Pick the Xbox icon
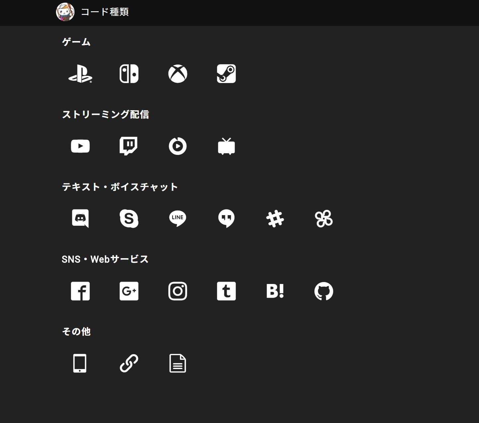The height and width of the screenshot is (423, 479). (178, 74)
